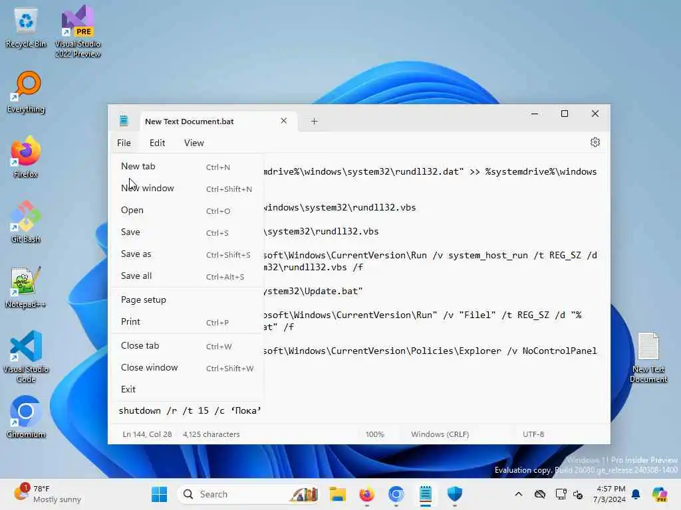Open the Firefox desktop shortcut
Screen dimensions: 681x510
[x=26, y=157]
